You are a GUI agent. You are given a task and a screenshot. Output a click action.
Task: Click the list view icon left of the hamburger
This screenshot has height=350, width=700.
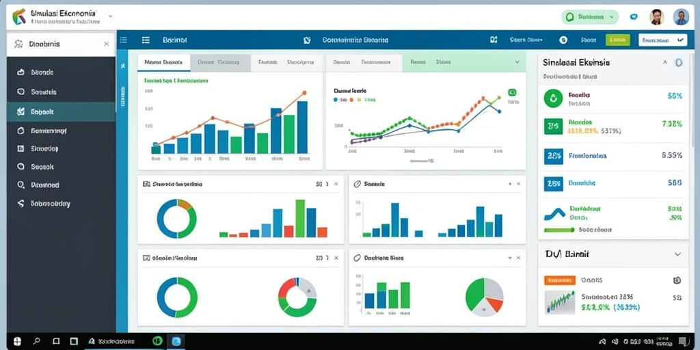[x=124, y=40]
